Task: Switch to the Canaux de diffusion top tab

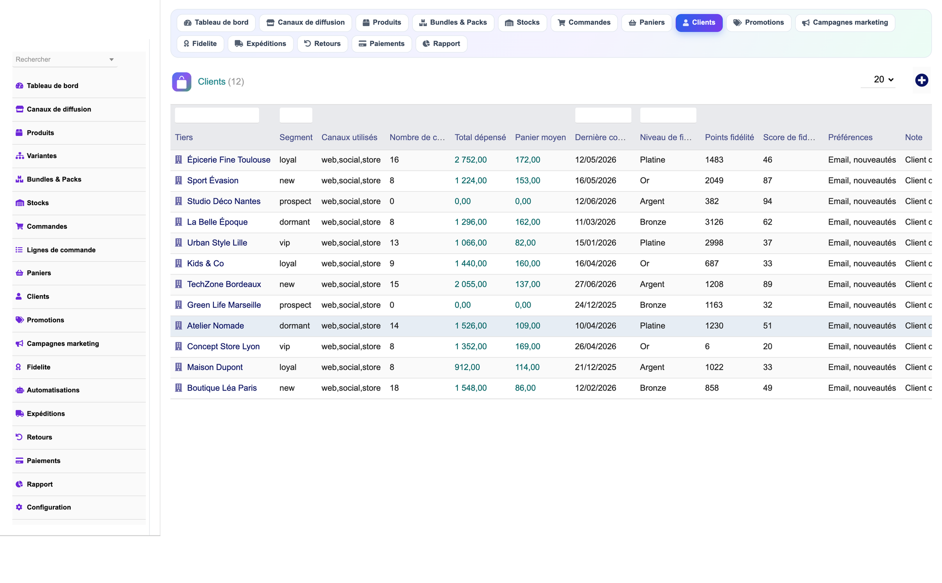Action: pyautogui.click(x=305, y=23)
